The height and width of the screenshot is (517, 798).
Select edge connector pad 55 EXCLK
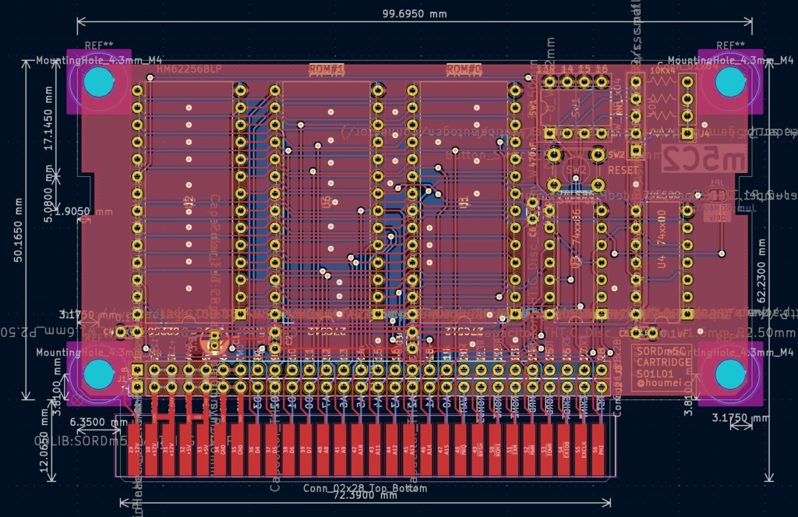pyautogui.click(x=581, y=450)
